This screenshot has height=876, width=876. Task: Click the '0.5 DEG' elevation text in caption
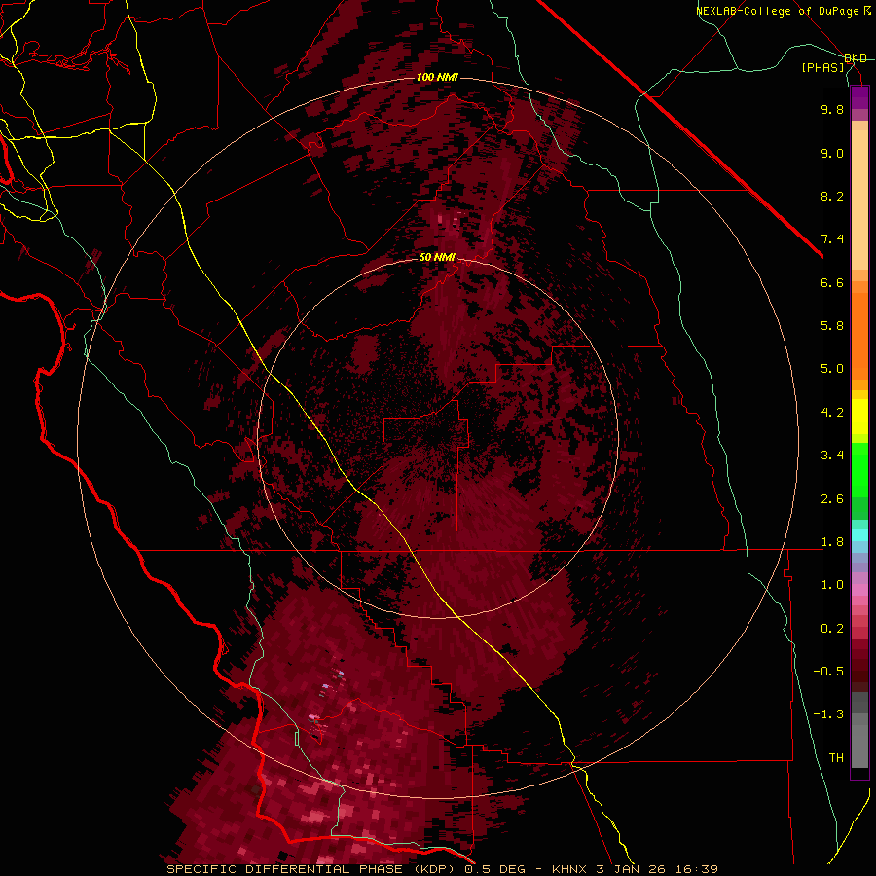click(x=495, y=869)
